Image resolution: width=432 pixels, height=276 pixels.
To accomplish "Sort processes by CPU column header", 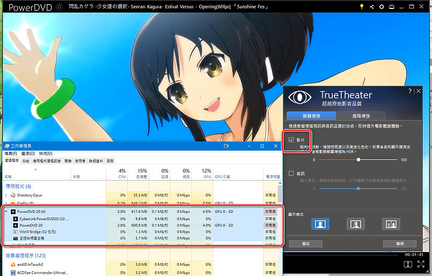I will pos(117,173).
